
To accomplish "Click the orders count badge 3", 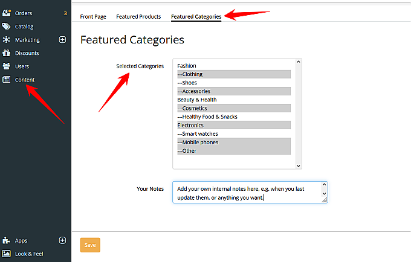I will coord(65,13).
